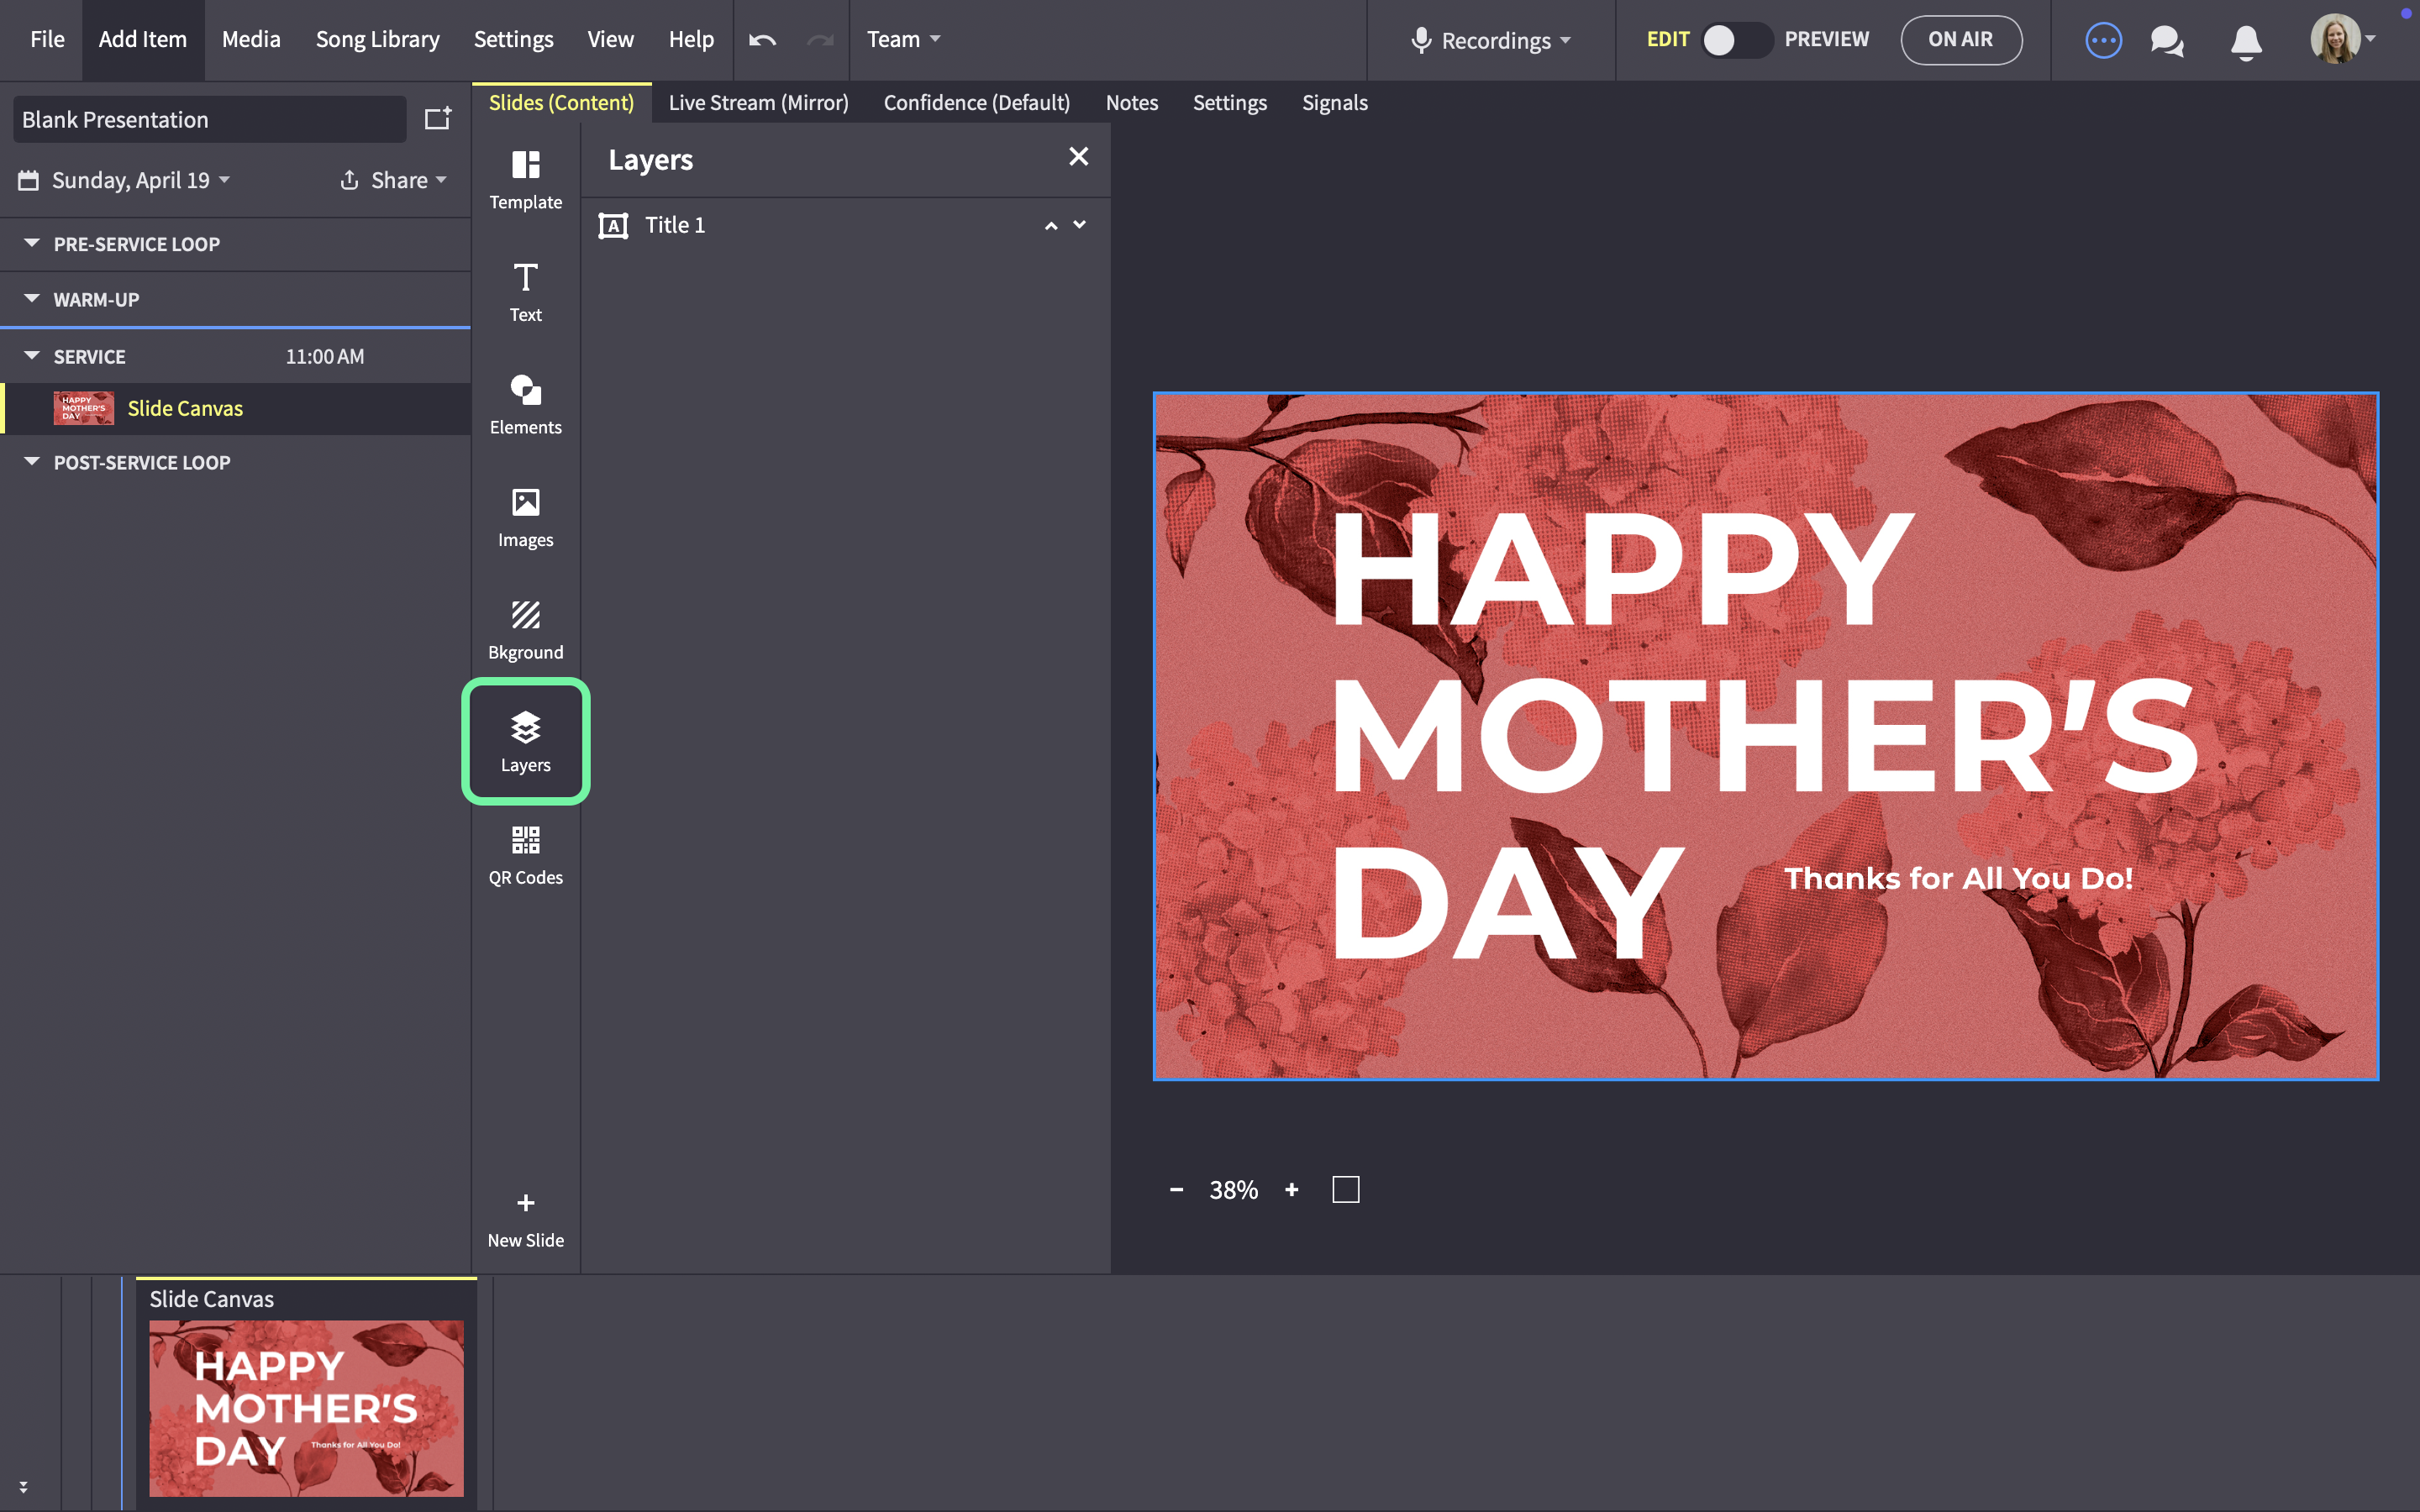Click the Share button

pos(393,180)
